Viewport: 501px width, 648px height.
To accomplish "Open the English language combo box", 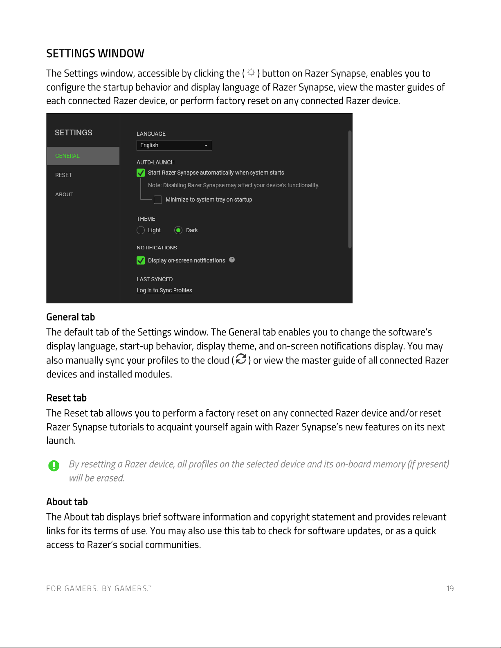I will point(174,146).
